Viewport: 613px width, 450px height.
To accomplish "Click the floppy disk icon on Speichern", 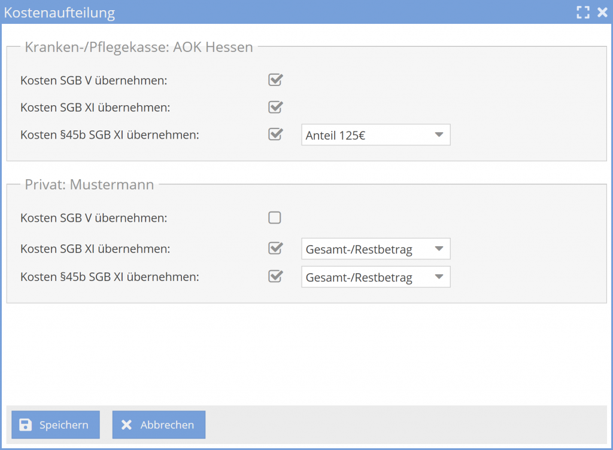I will [x=25, y=425].
